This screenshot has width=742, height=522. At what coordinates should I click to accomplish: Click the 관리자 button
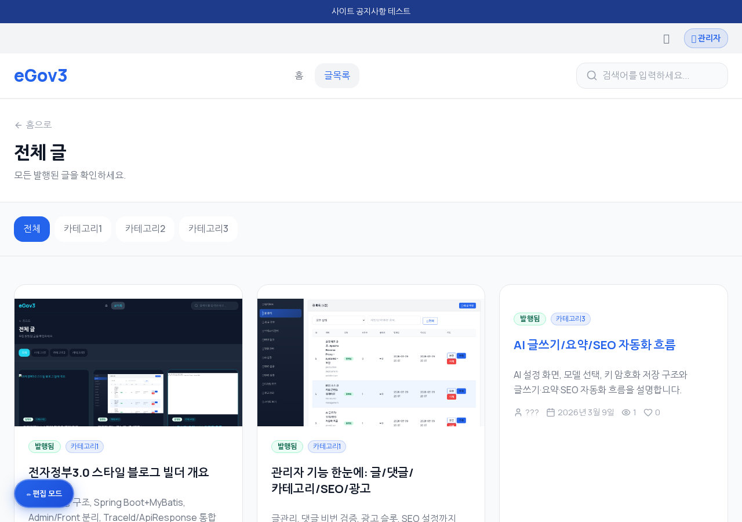click(705, 38)
